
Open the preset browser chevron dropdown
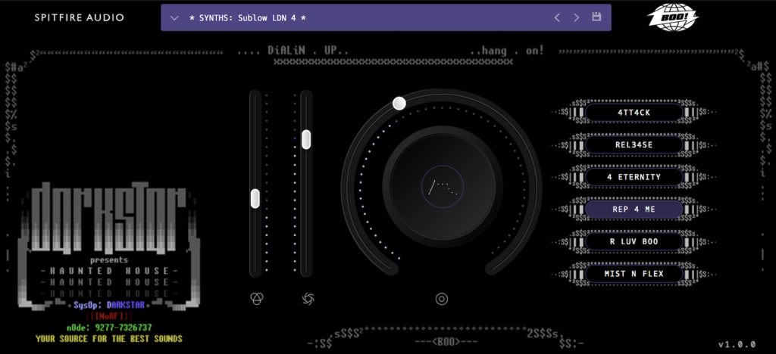(175, 17)
